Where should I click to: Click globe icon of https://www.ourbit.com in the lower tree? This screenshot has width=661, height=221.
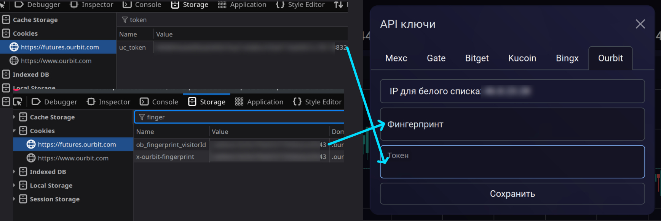click(x=31, y=158)
